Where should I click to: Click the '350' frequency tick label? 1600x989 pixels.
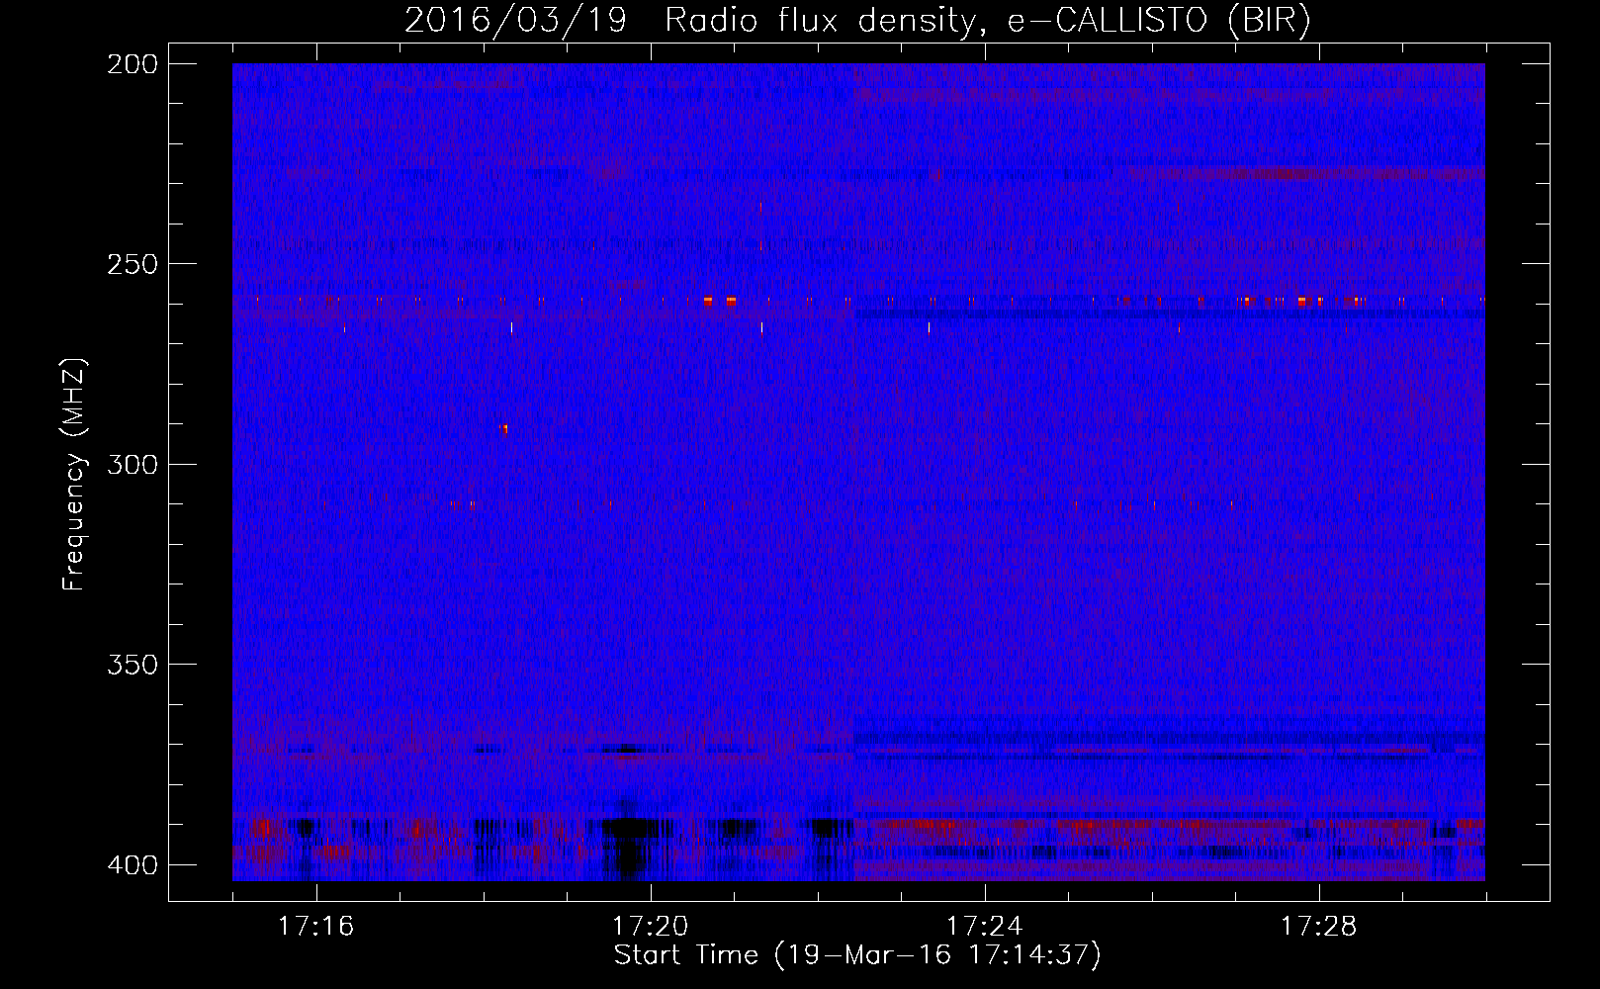pyautogui.click(x=131, y=664)
